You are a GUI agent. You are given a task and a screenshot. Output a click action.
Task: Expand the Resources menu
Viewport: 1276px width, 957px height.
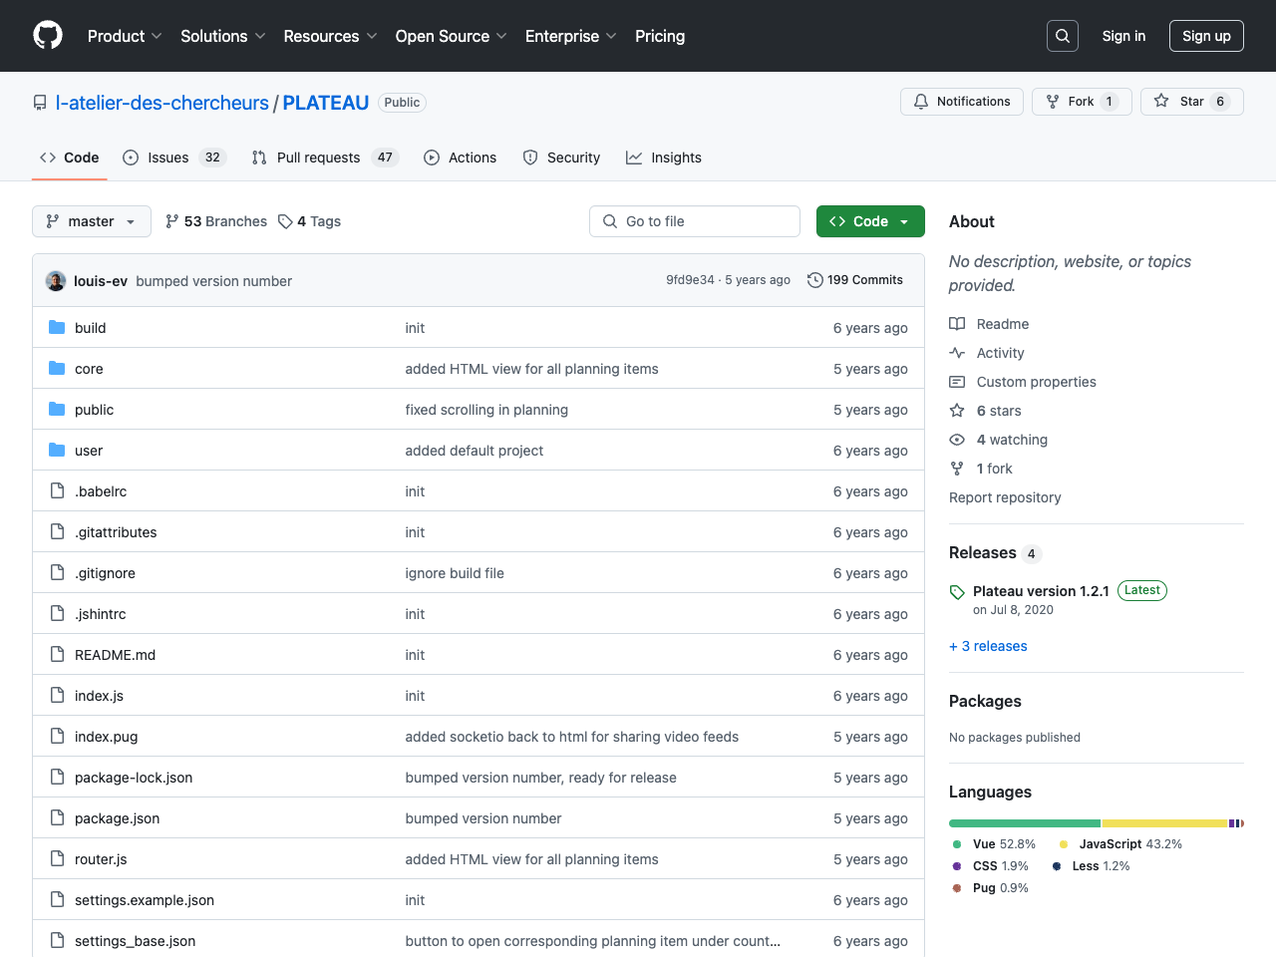coord(330,36)
